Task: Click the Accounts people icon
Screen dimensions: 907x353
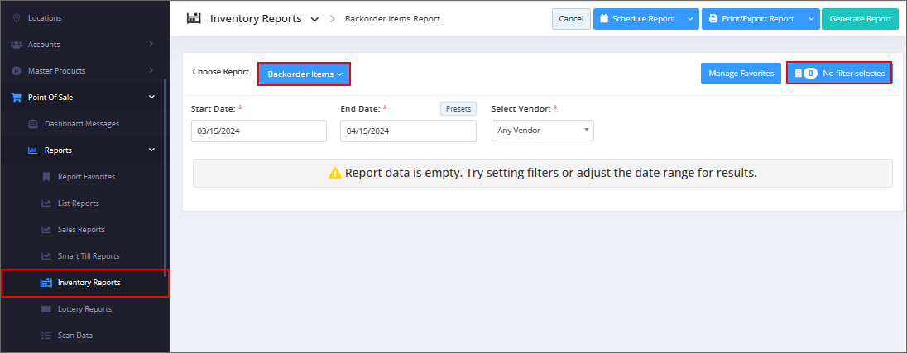Action: 17,45
